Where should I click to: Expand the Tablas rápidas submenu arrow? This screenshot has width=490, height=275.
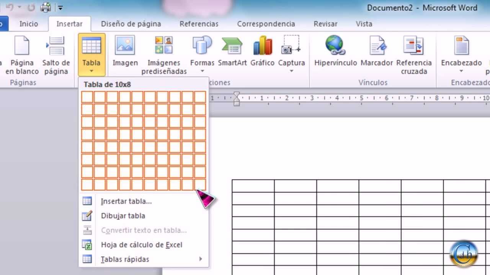200,259
